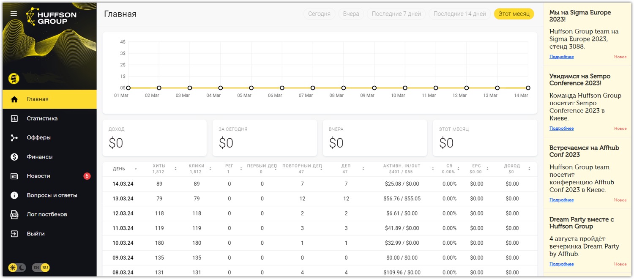Sort table by Первый деп column
634x279 pixels.
(275, 169)
